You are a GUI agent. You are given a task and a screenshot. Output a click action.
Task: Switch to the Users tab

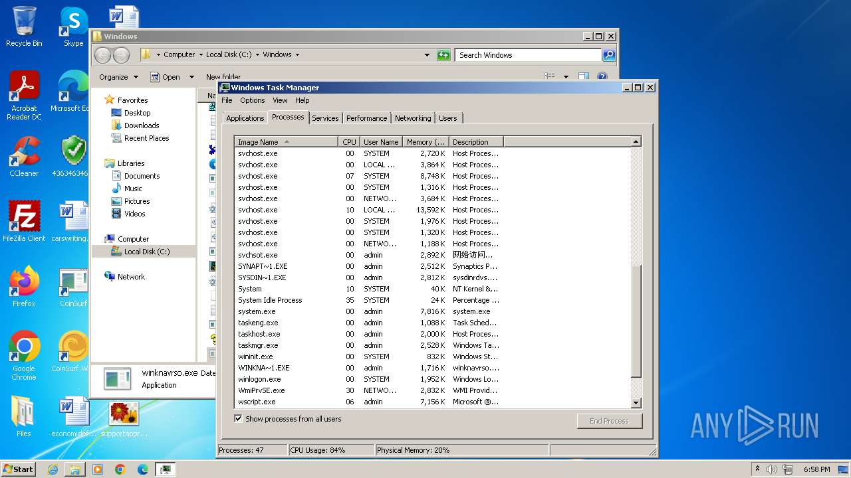(448, 118)
